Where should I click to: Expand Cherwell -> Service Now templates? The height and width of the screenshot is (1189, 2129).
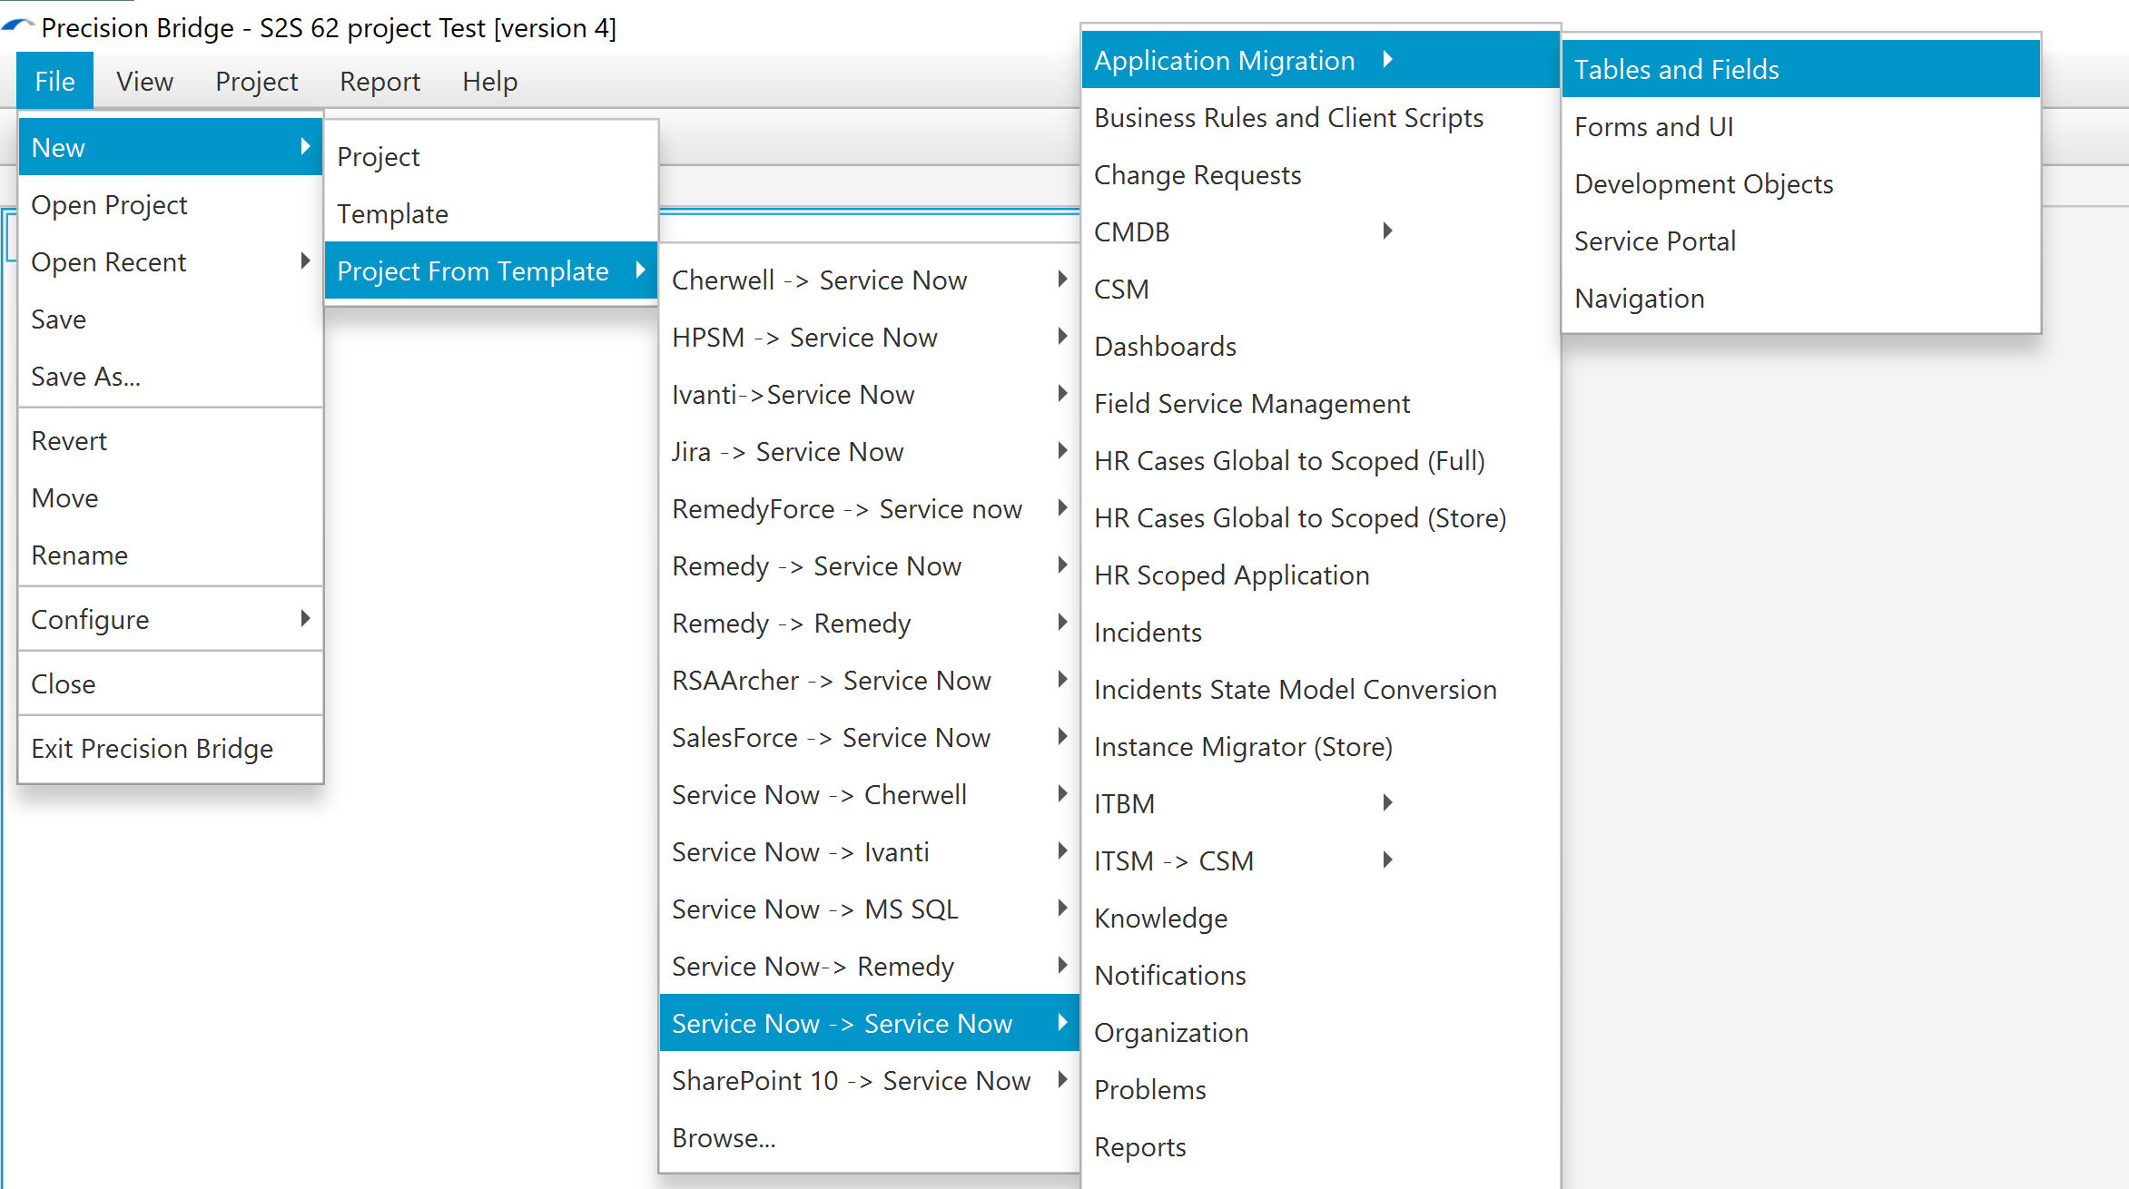pos(870,280)
